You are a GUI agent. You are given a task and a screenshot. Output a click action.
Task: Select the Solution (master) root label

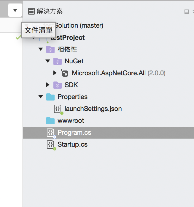[x=79, y=26]
